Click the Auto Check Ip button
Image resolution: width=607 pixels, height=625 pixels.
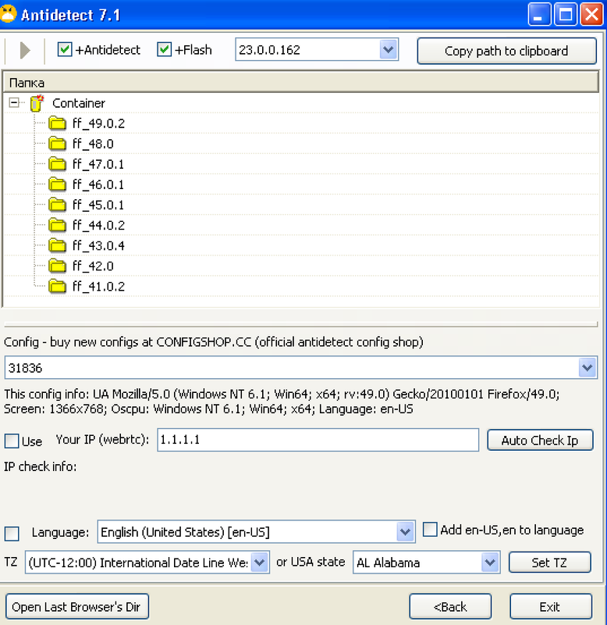pos(539,441)
